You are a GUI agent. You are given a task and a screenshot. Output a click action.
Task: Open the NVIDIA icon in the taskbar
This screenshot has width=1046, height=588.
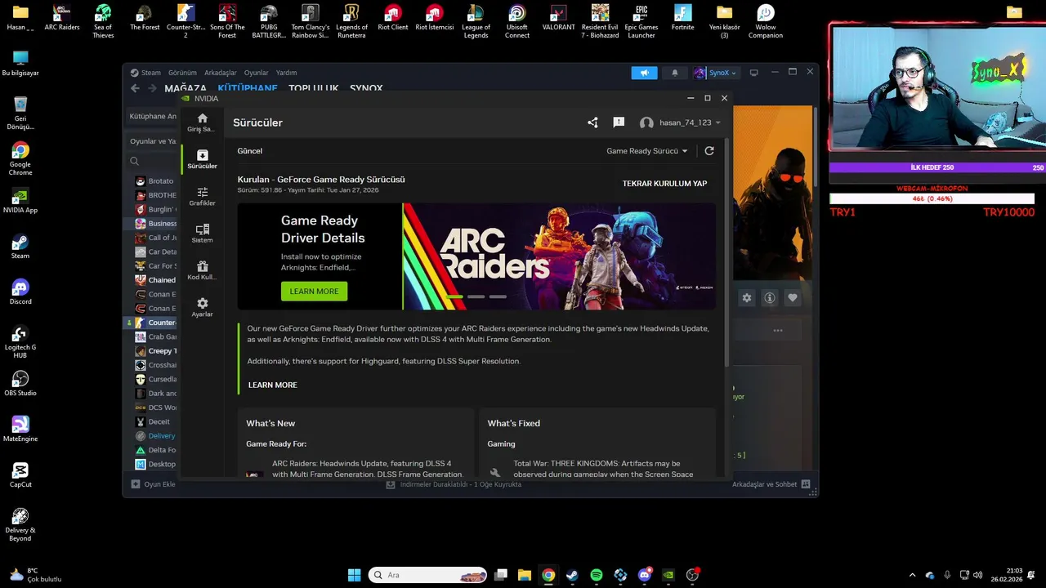(668, 575)
